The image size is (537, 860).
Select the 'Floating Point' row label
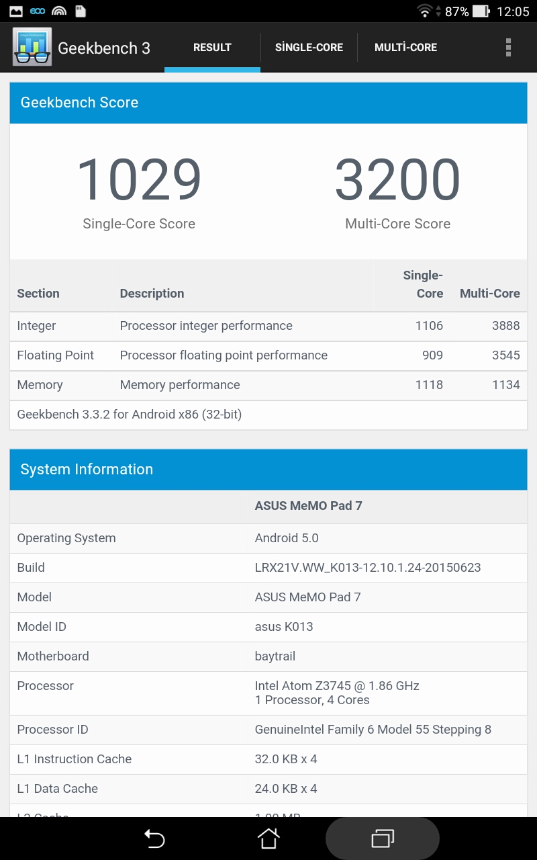56,355
